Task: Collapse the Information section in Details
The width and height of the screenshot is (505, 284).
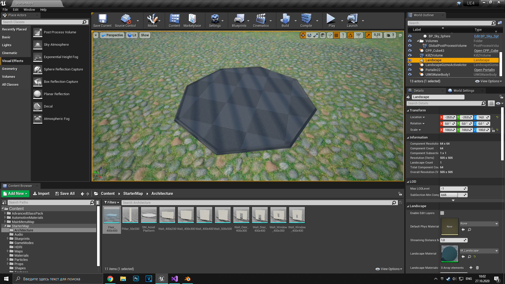Action: point(408,138)
